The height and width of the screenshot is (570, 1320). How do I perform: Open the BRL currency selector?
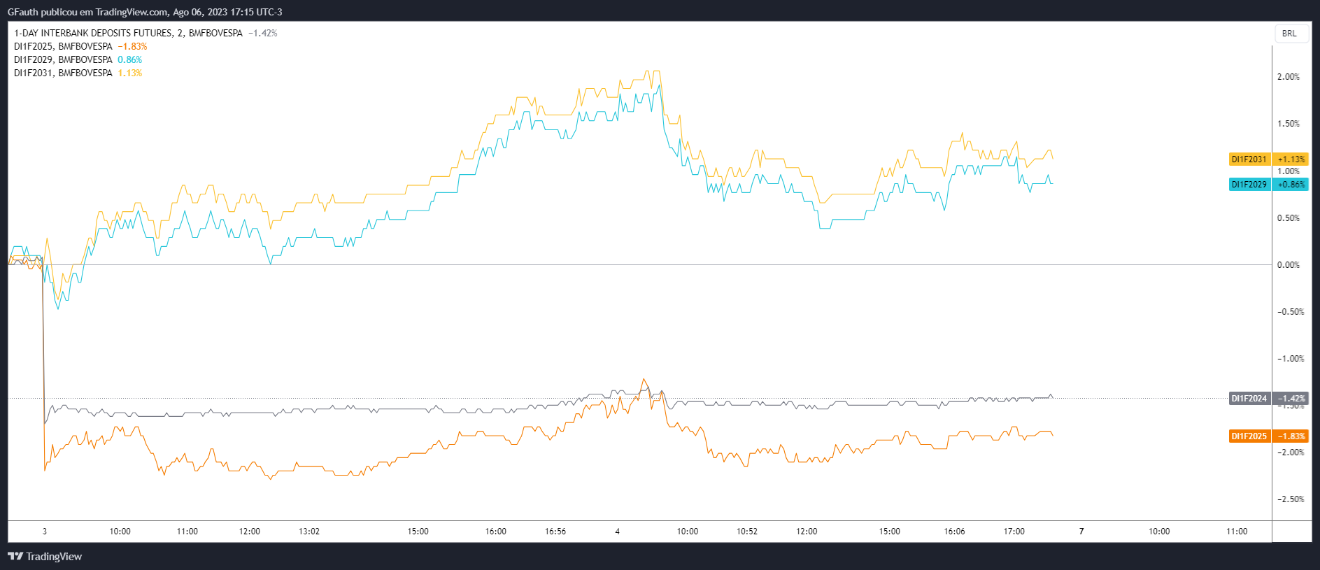(x=1290, y=34)
